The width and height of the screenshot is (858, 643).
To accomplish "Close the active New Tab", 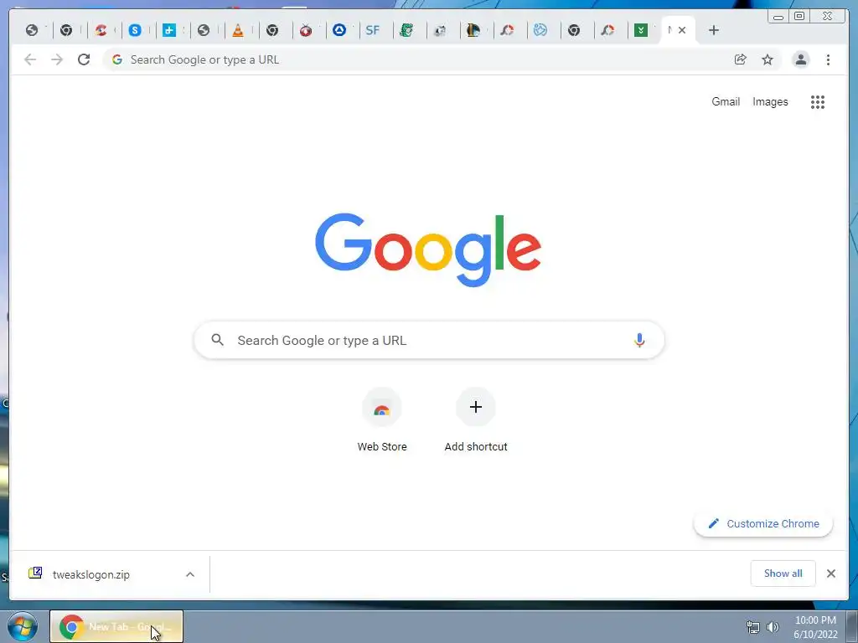I will 682,30.
